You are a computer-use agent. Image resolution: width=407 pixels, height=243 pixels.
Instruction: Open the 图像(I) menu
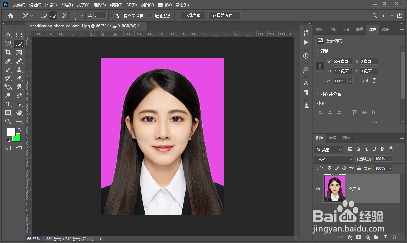51,5
